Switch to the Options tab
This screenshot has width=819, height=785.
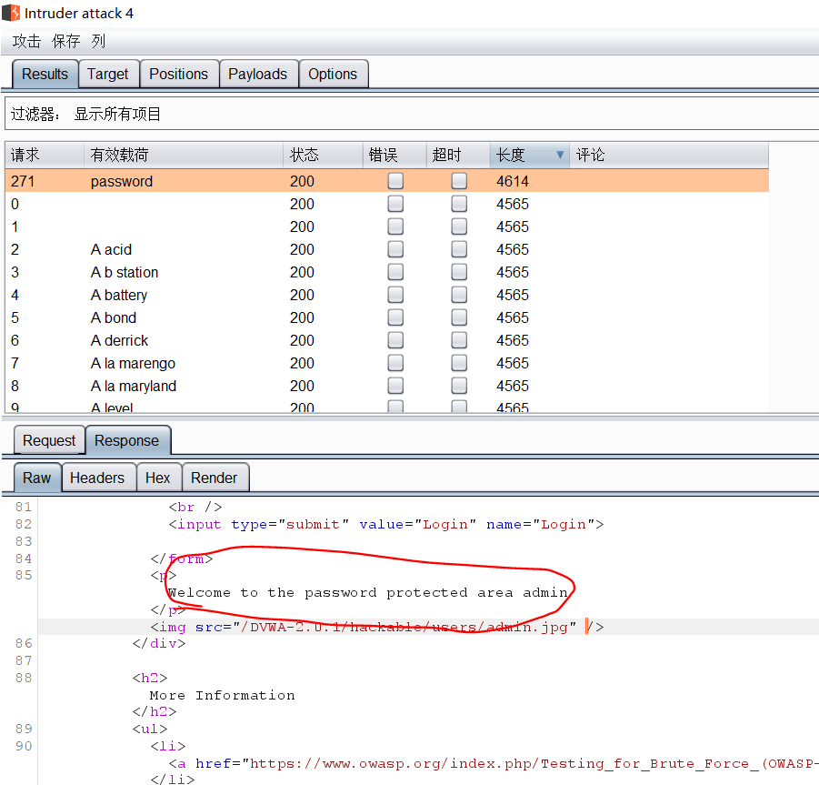333,74
